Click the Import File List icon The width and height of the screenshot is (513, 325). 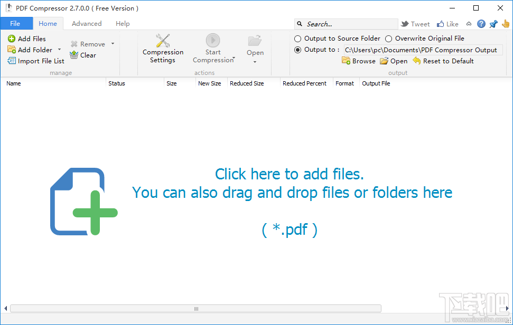[x=12, y=61]
